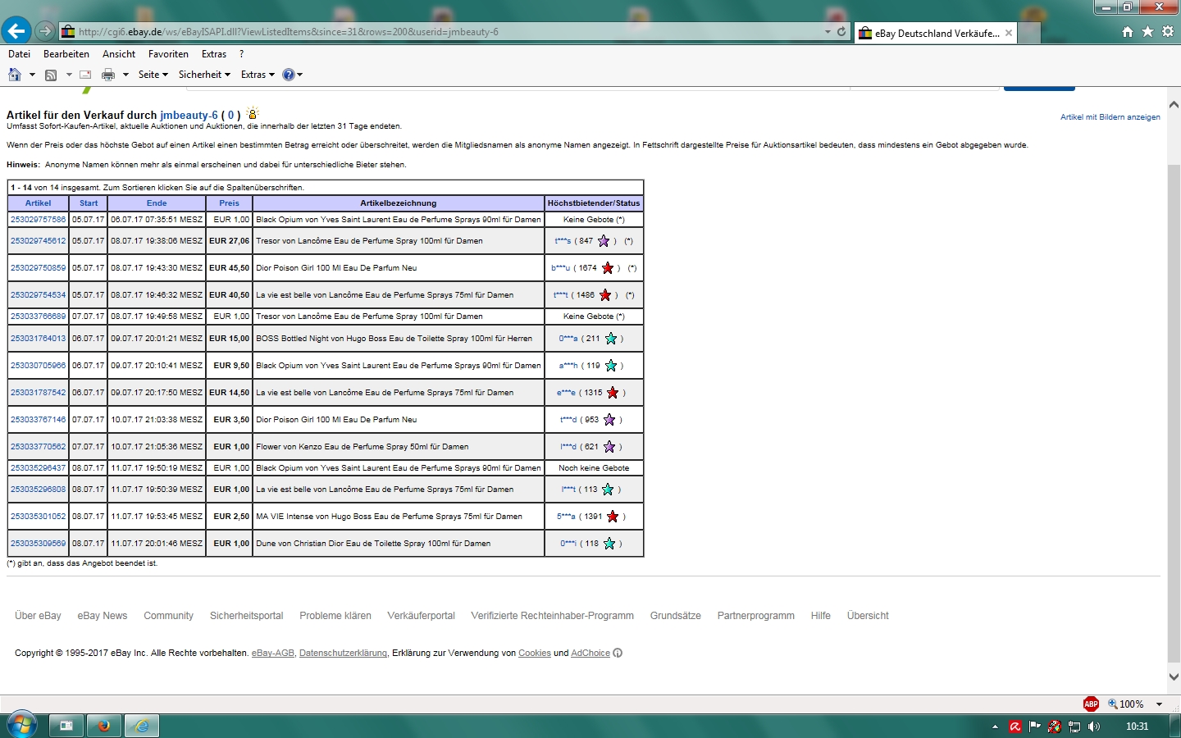Open item number 253035309569
This screenshot has width=1181, height=738.
39,544
